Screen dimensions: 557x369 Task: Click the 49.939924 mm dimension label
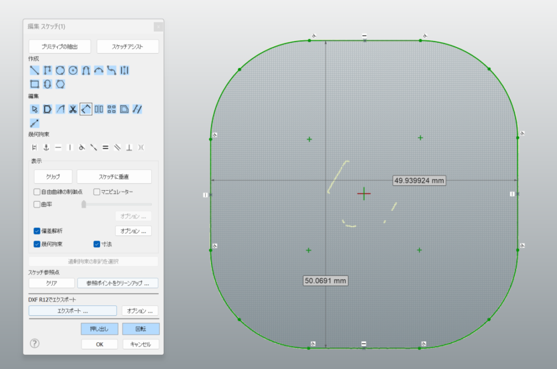[419, 180]
